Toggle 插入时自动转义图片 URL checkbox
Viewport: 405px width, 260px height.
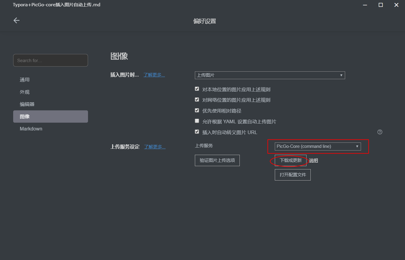click(197, 132)
